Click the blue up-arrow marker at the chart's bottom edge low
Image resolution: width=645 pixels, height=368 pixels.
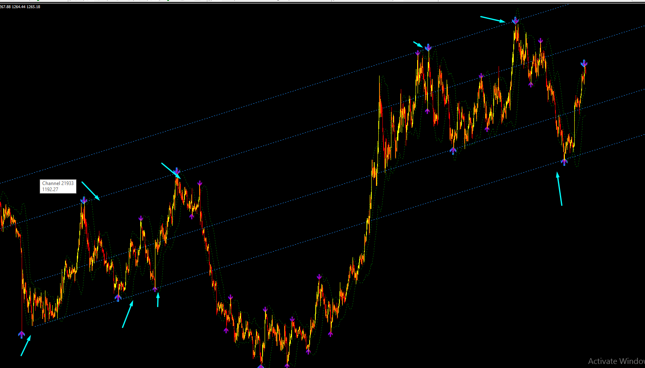pyautogui.click(x=261, y=366)
